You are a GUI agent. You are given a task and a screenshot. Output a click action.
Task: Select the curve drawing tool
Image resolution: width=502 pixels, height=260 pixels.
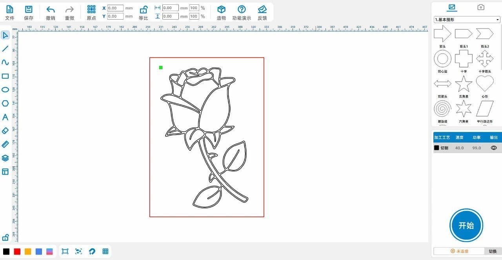point(5,62)
